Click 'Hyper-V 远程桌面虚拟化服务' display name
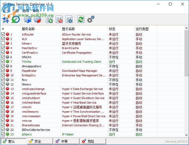189x145 pixels. click(x=82, y=107)
